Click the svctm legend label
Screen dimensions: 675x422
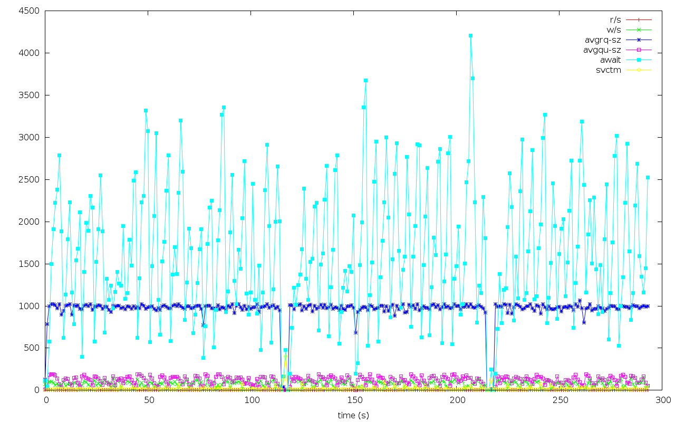[609, 70]
